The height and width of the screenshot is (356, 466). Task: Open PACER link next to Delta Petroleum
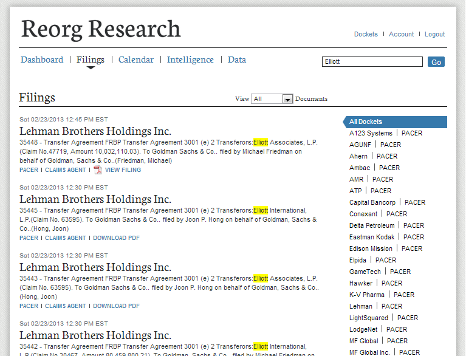tap(414, 225)
